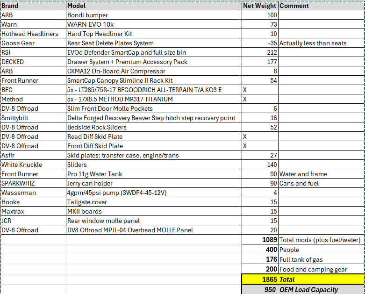This screenshot has width=365, height=294.
Task: Select the Goose Gear cell
Action: click(33, 43)
